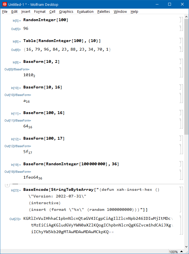Click the Out[8]//BaseForm= label
Viewport: 189px width, 254px height.
point(17,69)
